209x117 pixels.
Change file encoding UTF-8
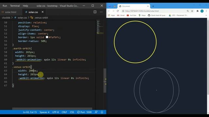(x=56, y=112)
